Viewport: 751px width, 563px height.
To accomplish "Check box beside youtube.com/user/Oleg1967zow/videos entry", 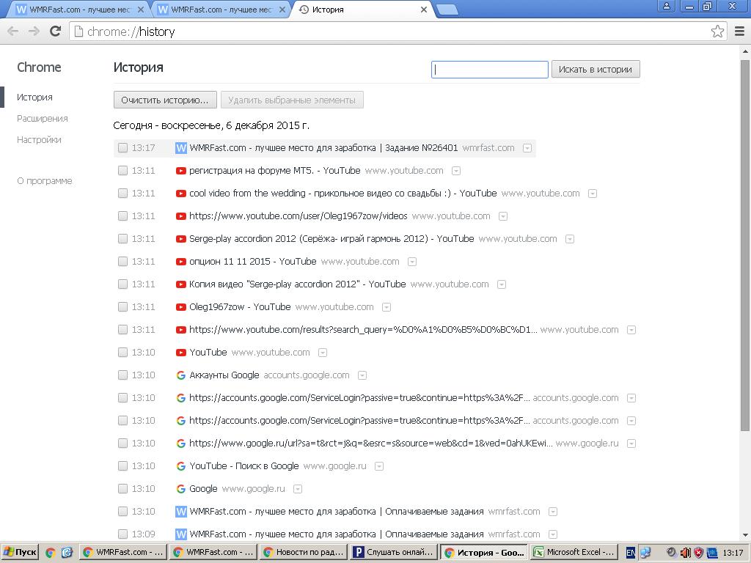I will click(122, 216).
